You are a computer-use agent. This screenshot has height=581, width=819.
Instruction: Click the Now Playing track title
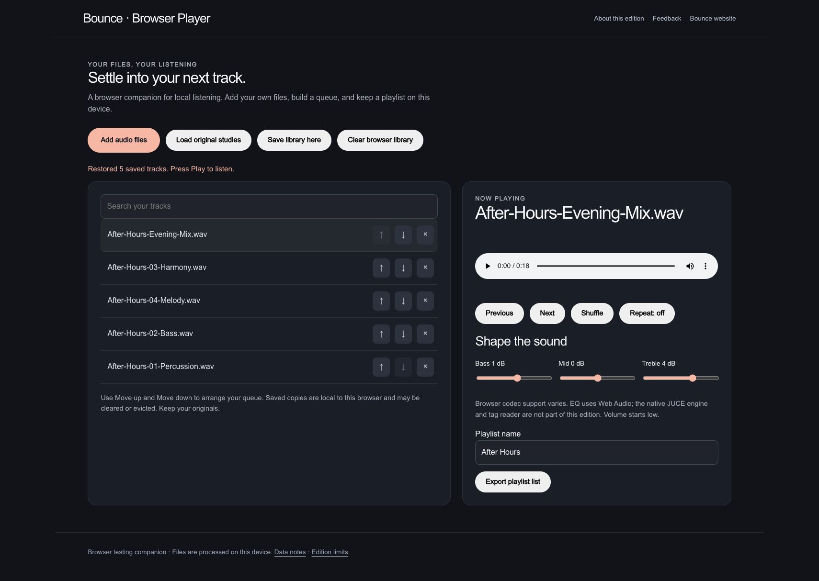[579, 213]
